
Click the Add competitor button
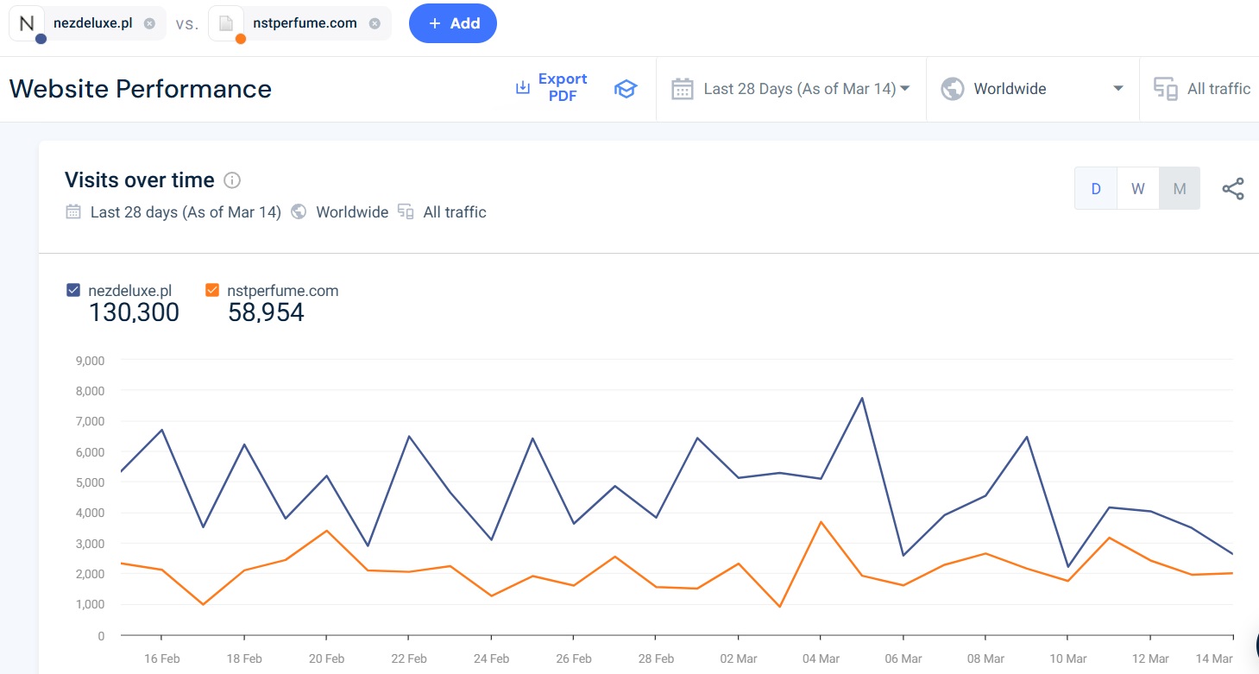pos(453,23)
